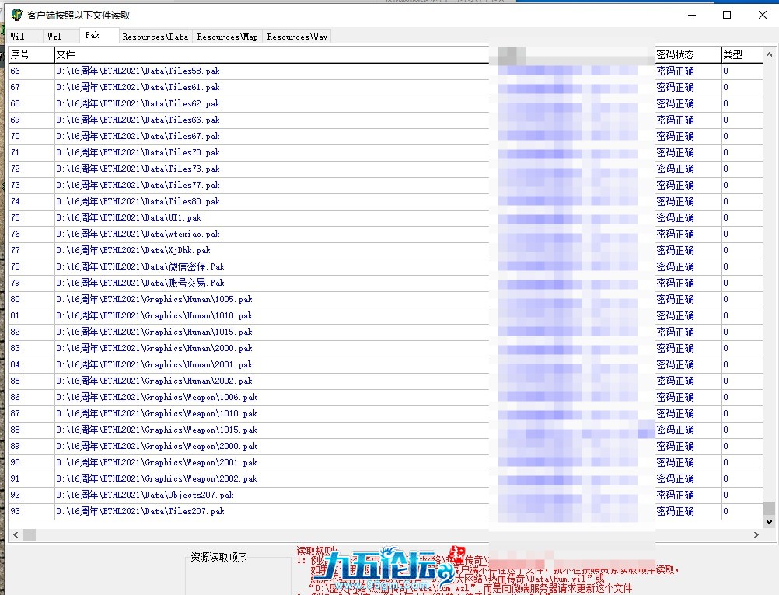779x595 pixels.
Task: Select Graphics\Human\2002.pak row
Action: [386, 381]
